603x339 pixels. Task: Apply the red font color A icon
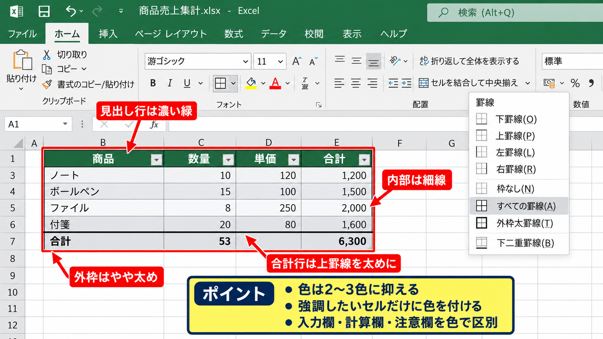coord(275,83)
